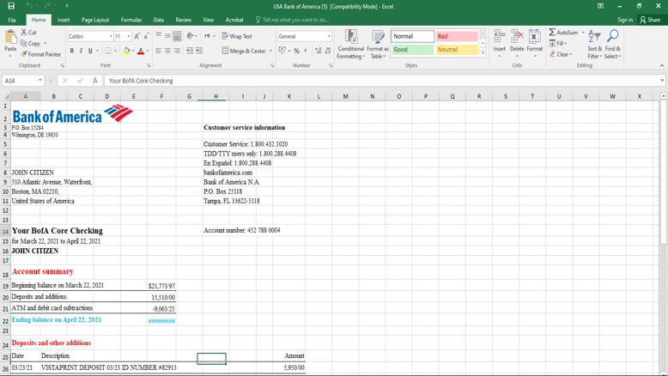
Task: Click the Increase Decimal icon
Action: (x=319, y=51)
